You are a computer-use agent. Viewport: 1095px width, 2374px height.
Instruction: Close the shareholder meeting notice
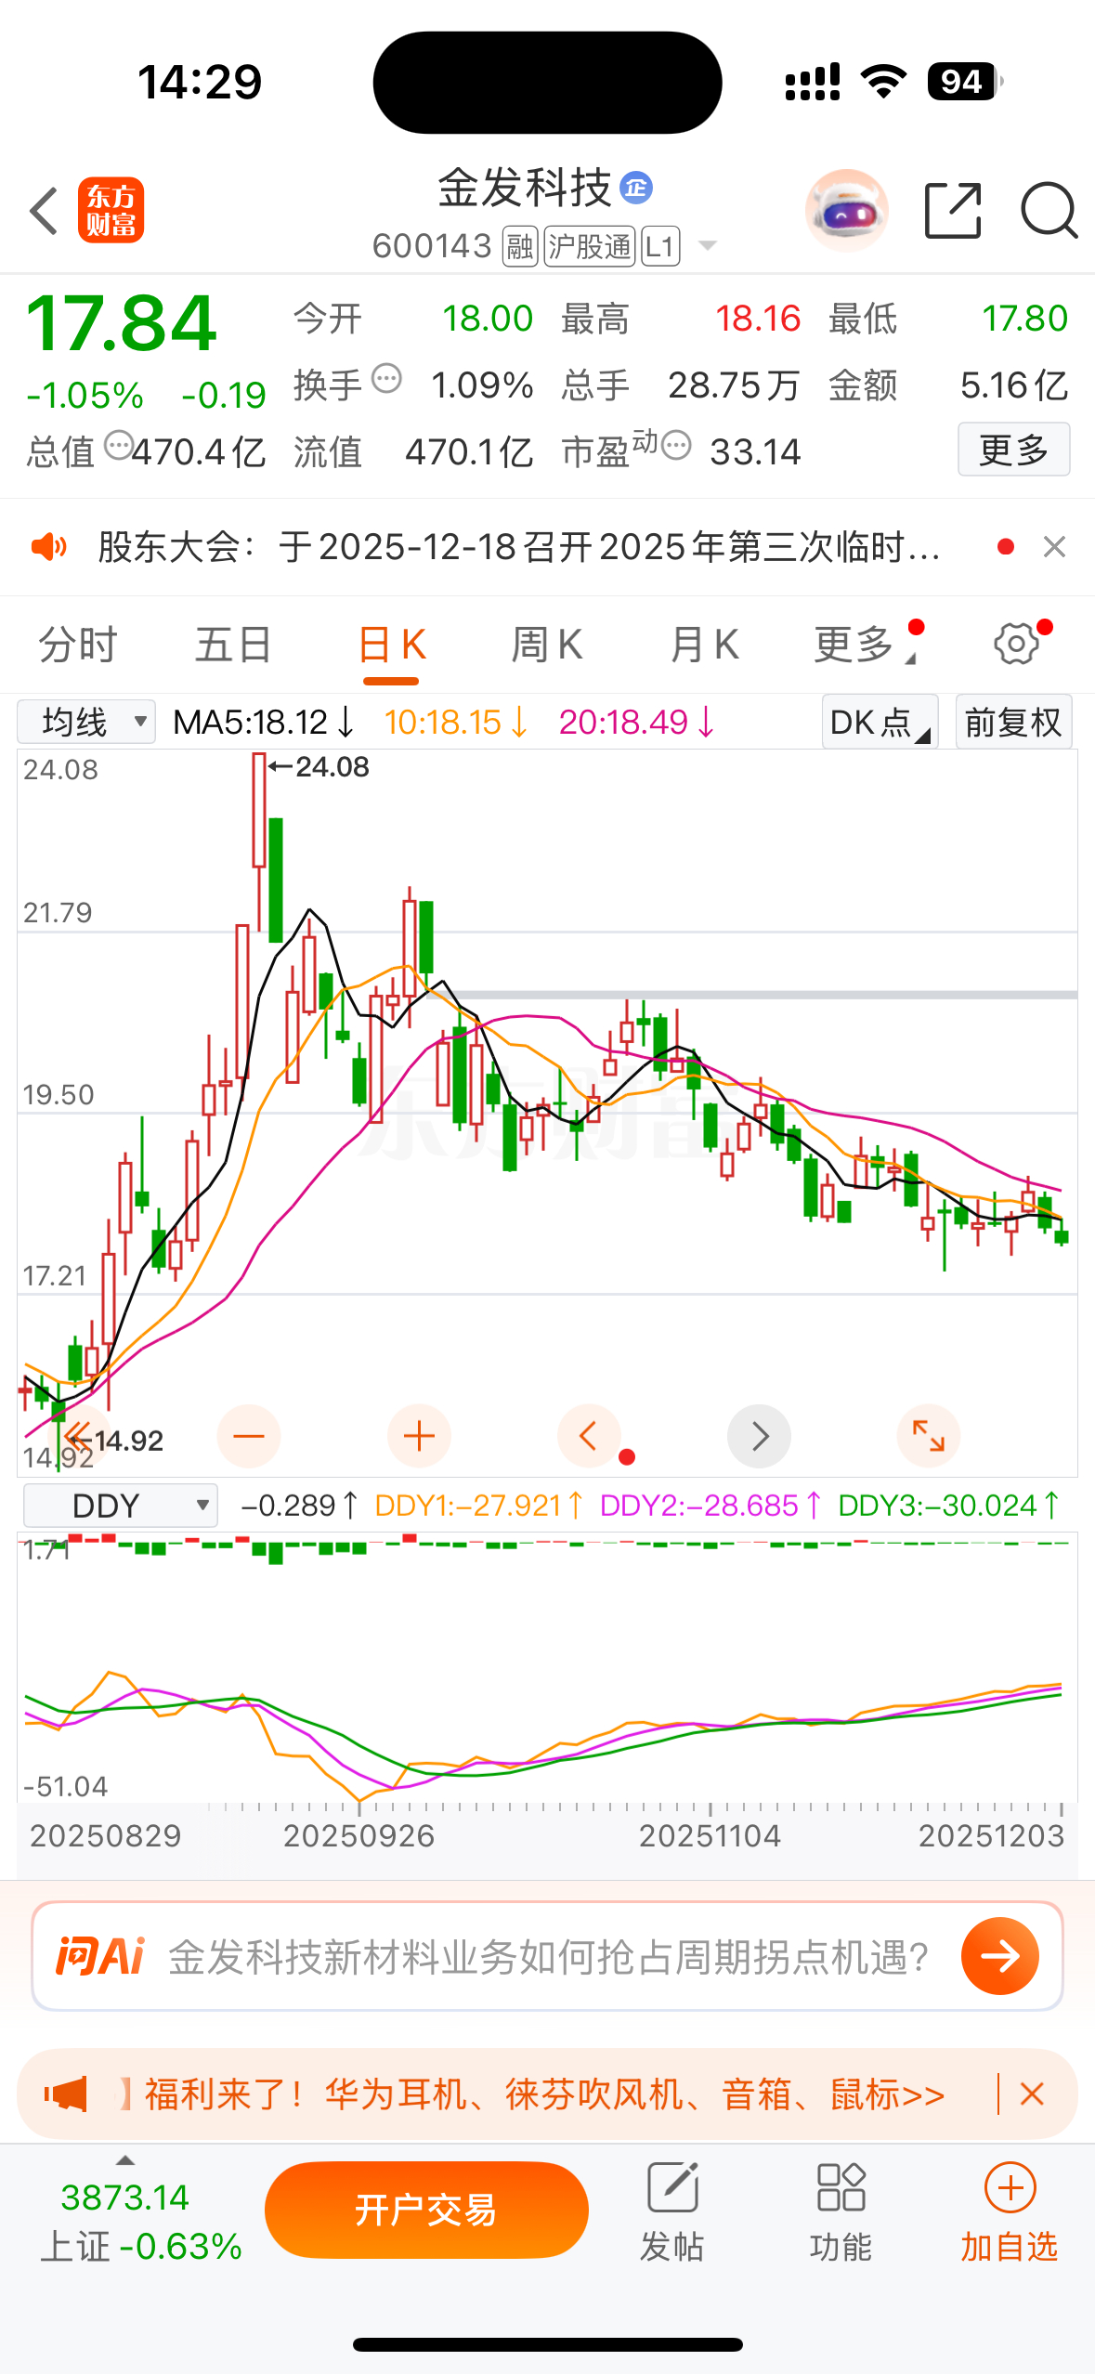coord(1054,547)
